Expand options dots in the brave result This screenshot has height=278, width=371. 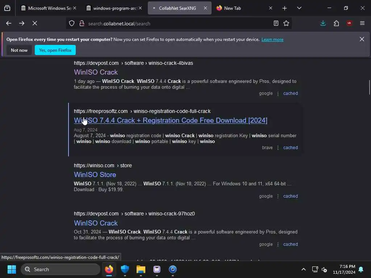[x=278, y=148]
